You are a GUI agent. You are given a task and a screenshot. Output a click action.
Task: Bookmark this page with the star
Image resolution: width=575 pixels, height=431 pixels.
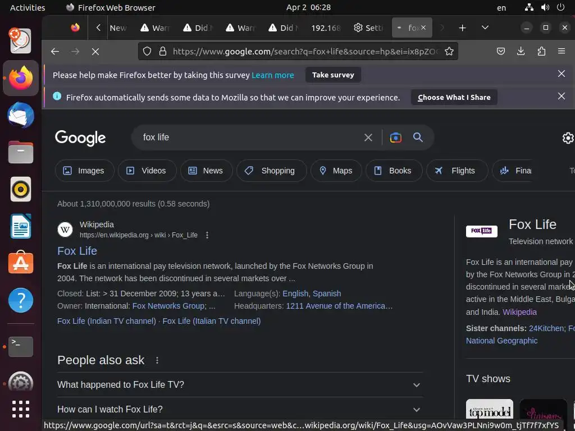(449, 51)
